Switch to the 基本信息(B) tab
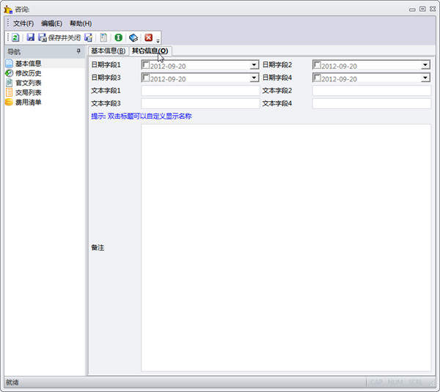 pos(109,51)
